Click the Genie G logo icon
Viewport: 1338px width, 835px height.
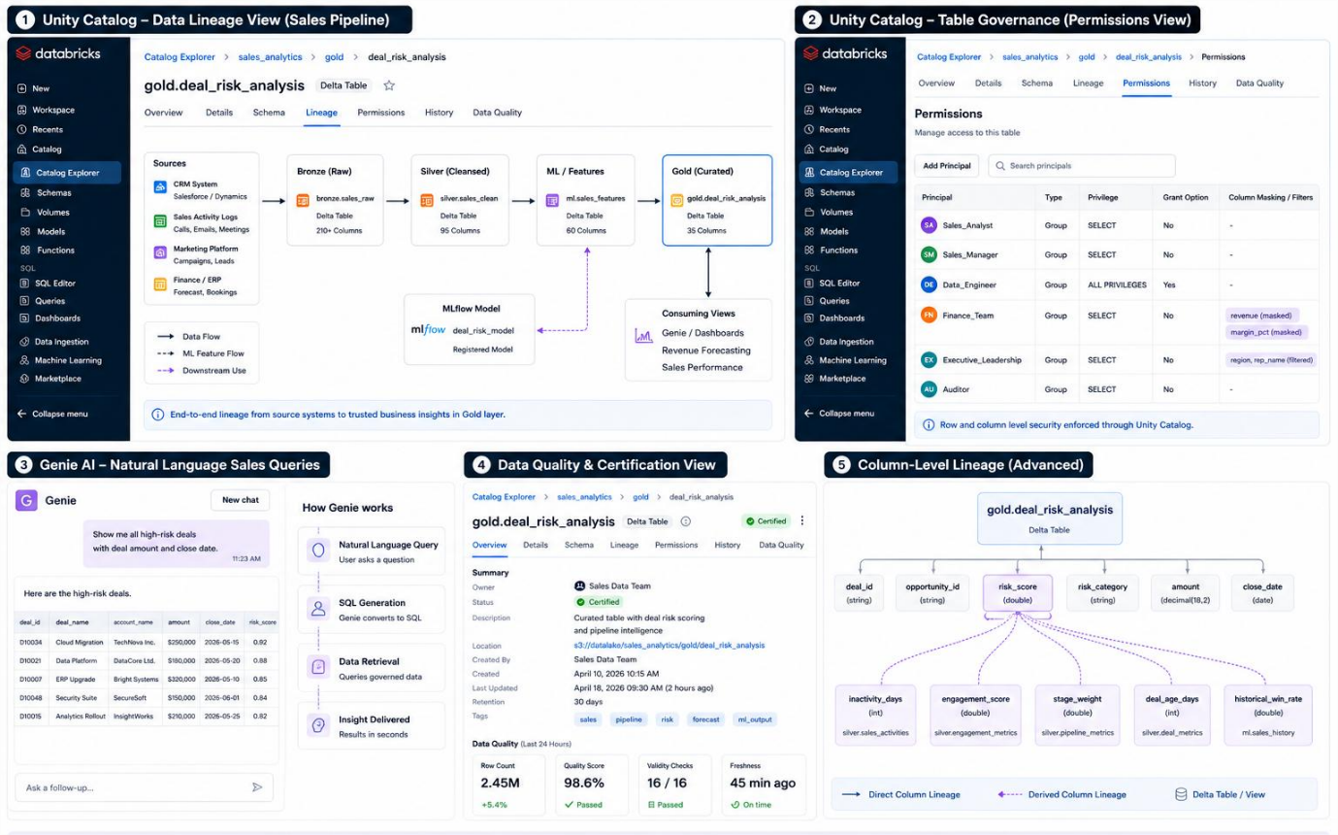tap(27, 501)
